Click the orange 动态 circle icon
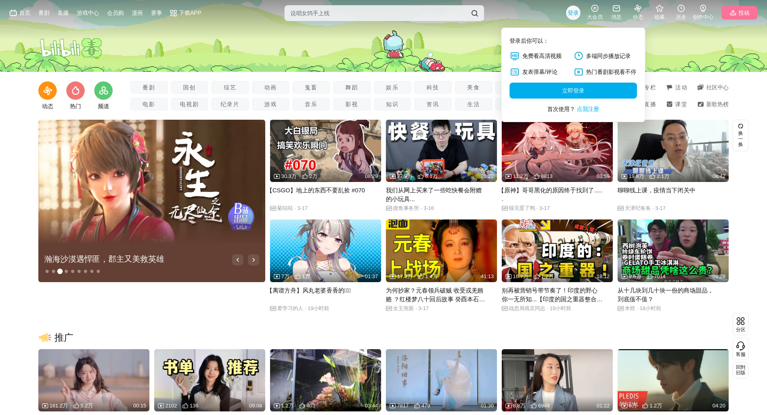767x415 pixels. (48, 91)
